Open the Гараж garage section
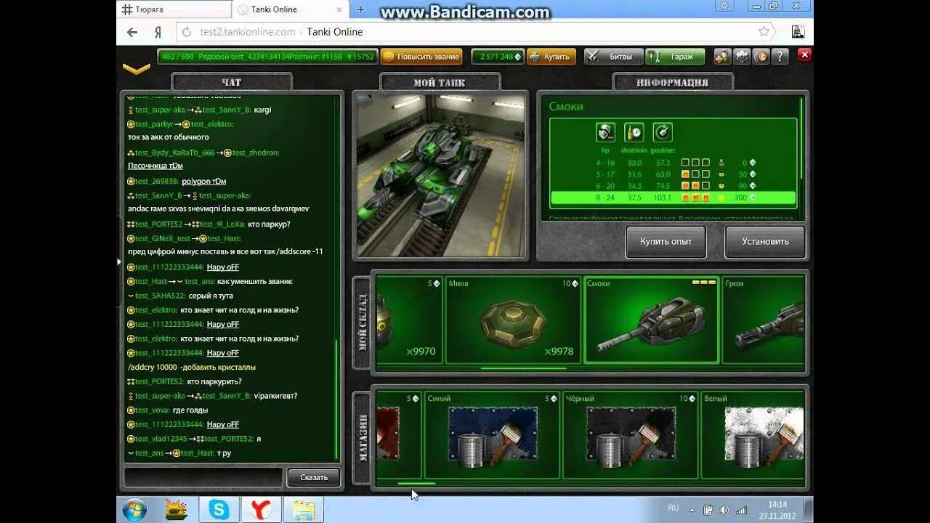This screenshot has height=523, width=930. tap(675, 57)
